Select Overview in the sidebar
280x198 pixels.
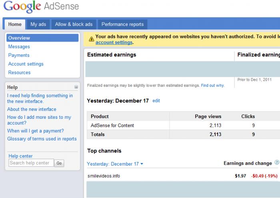click(x=42, y=38)
